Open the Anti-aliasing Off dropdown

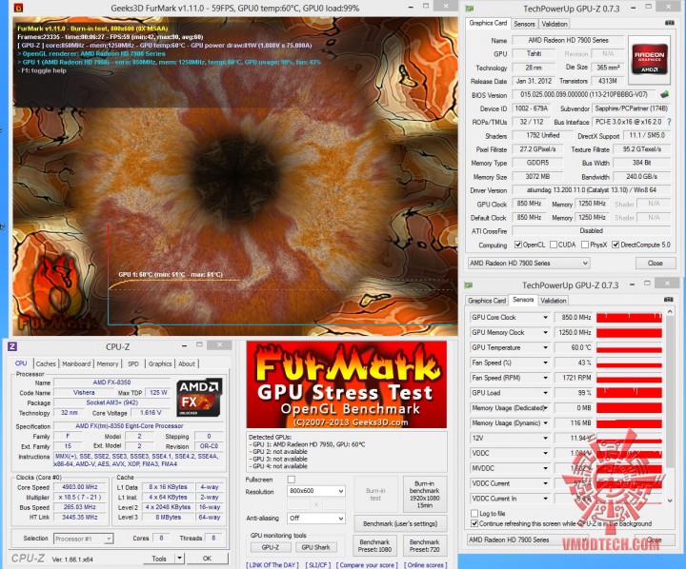coord(316,519)
